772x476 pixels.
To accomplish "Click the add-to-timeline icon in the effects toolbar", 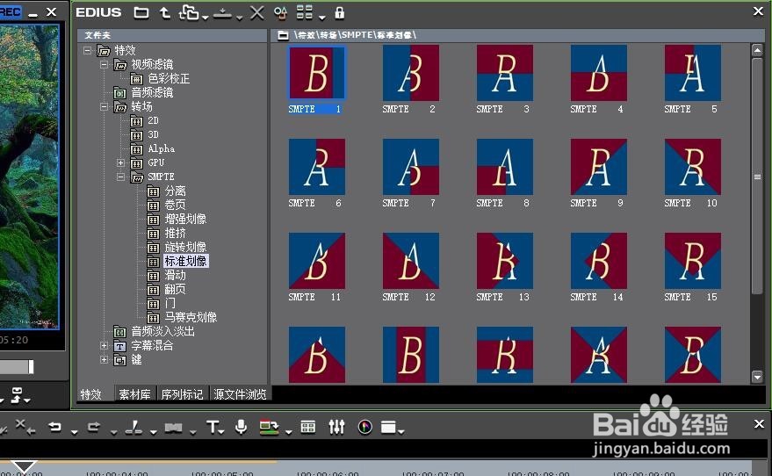I will 222,14.
